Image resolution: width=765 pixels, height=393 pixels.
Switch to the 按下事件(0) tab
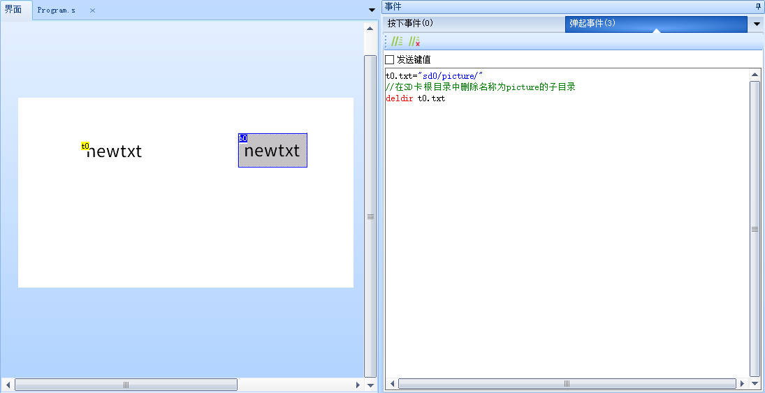pyautogui.click(x=411, y=24)
